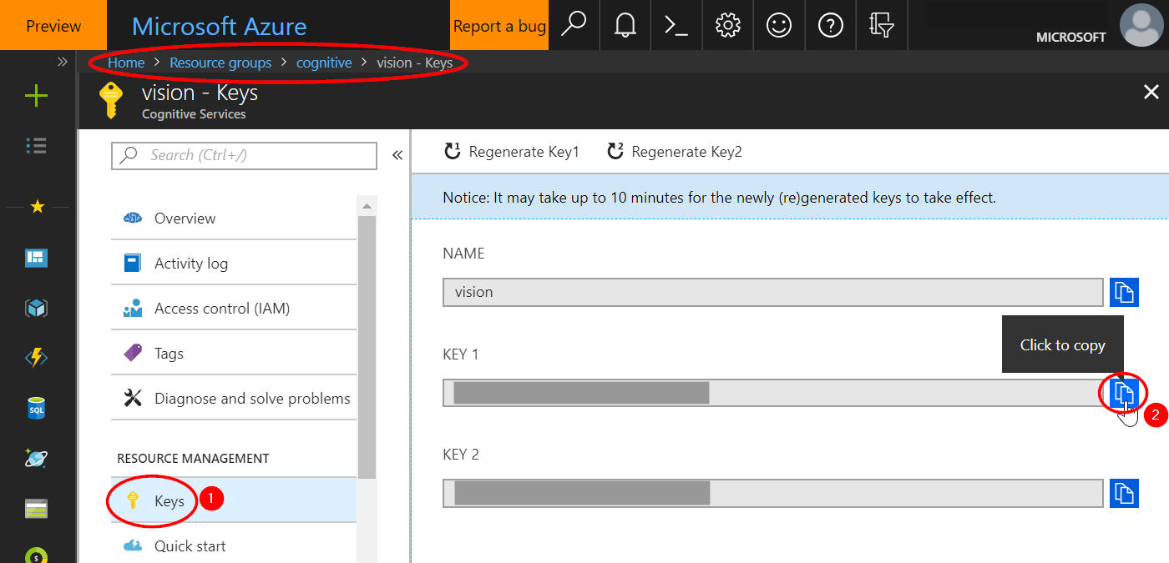Open Access control (IAM)

click(234, 308)
